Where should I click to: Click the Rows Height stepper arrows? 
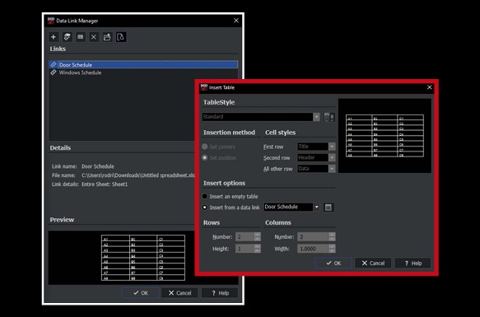(257, 249)
